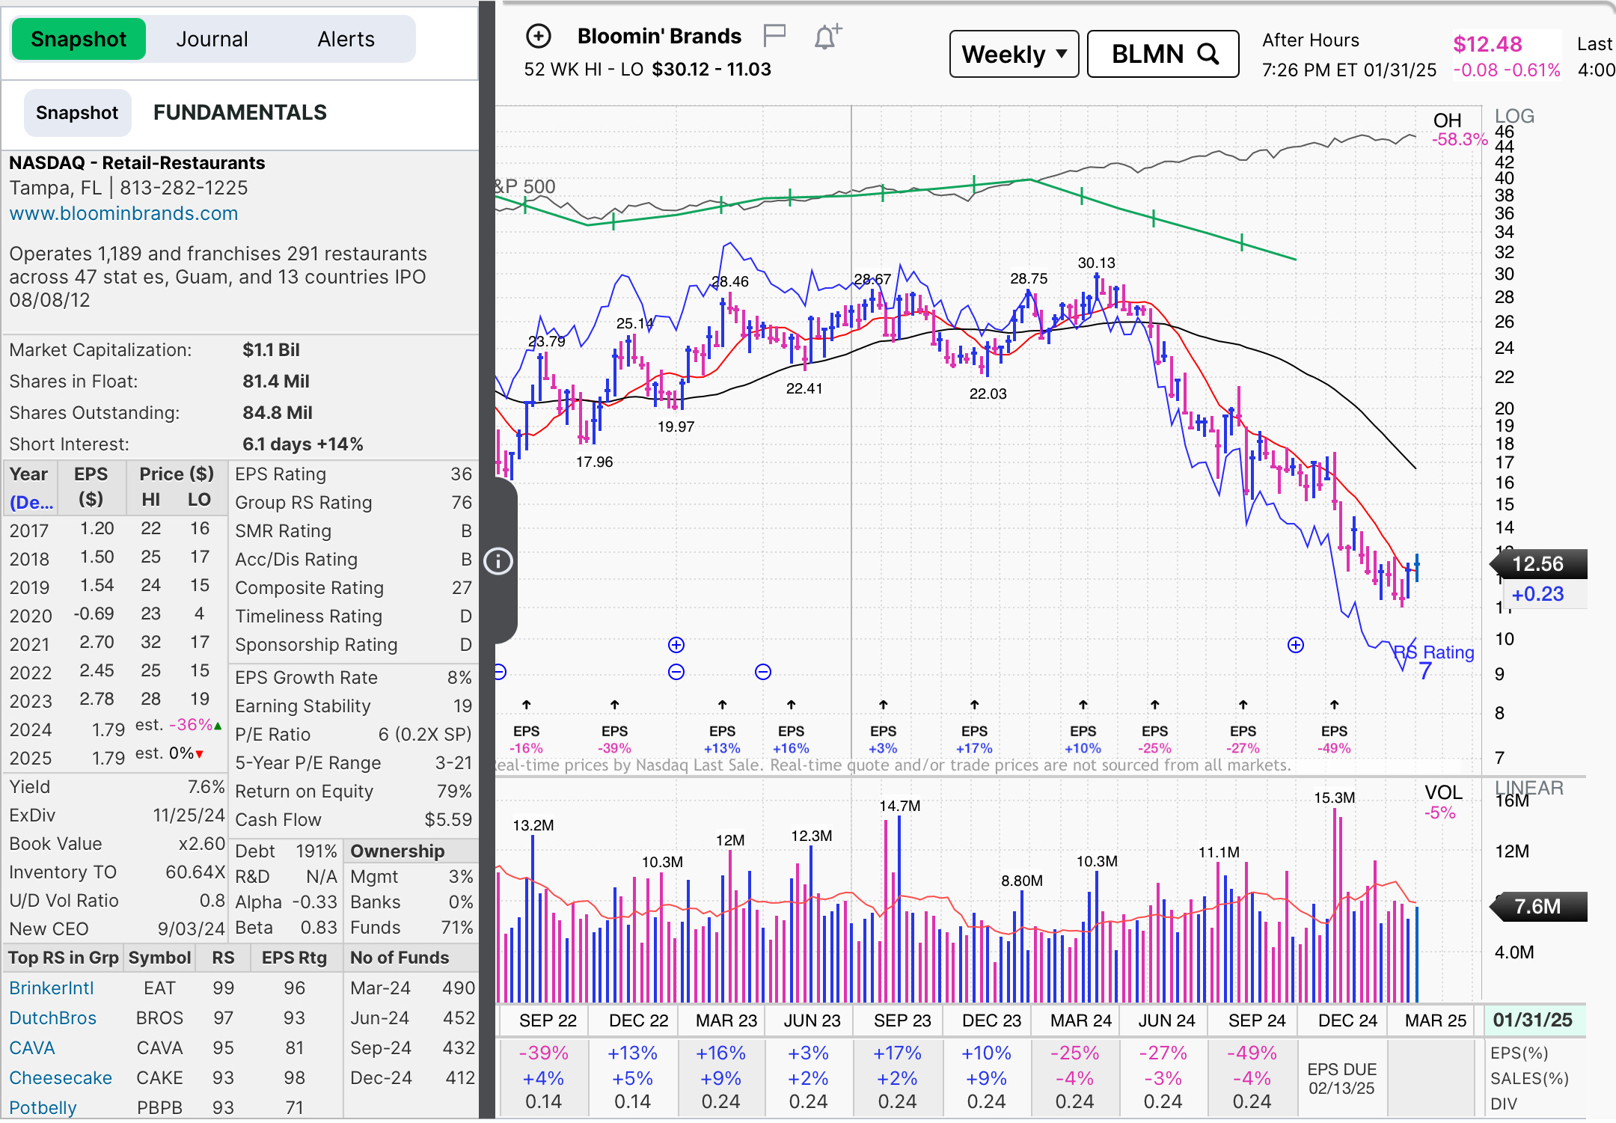Click the 01/31/25 date label
1616x1123 pixels.
click(x=1533, y=1021)
